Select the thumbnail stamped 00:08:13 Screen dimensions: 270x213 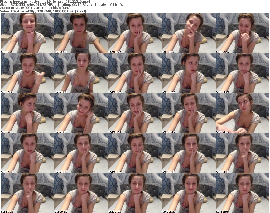tap(81, 153)
